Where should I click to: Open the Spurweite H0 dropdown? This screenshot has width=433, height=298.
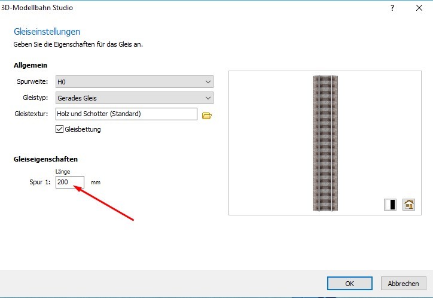pyautogui.click(x=135, y=82)
